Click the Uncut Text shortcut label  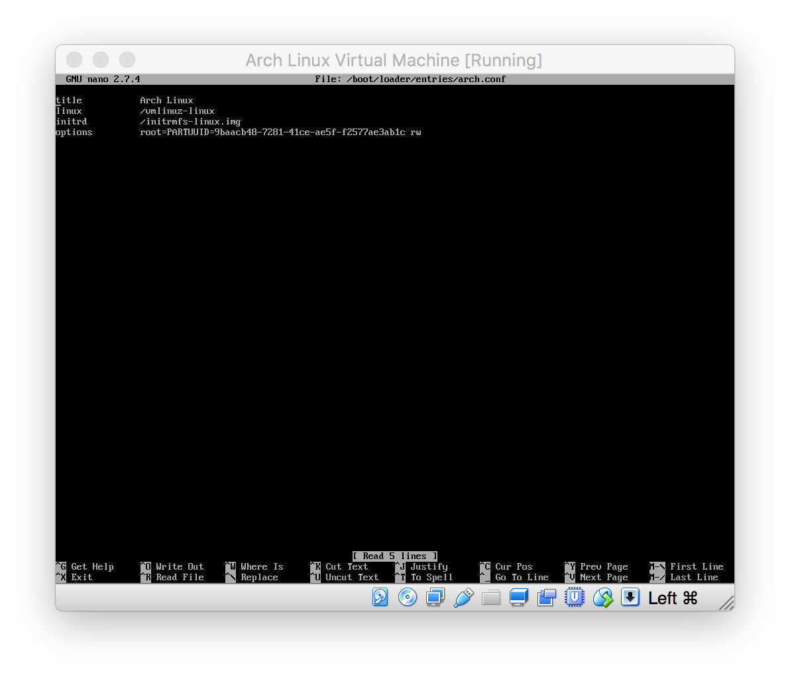click(352, 577)
